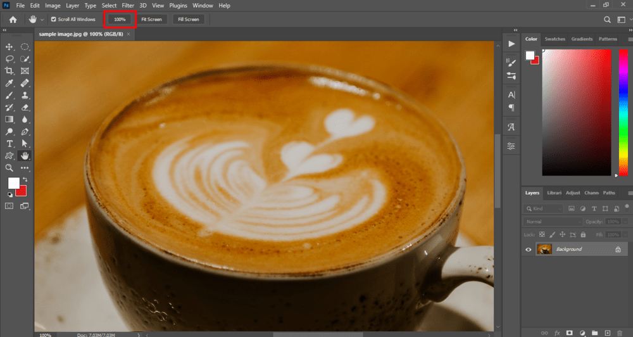633x337 pixels.
Task: Select the Horizontal Type tool
Action: (9, 143)
